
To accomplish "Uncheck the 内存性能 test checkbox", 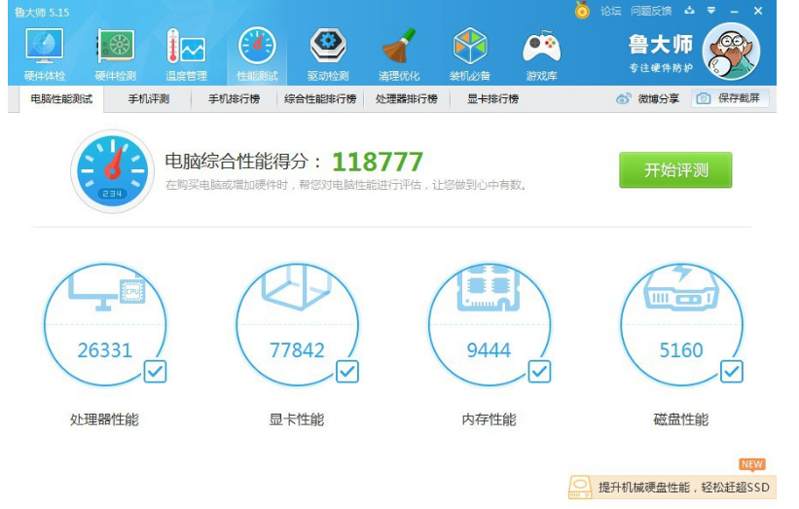I will point(539,372).
